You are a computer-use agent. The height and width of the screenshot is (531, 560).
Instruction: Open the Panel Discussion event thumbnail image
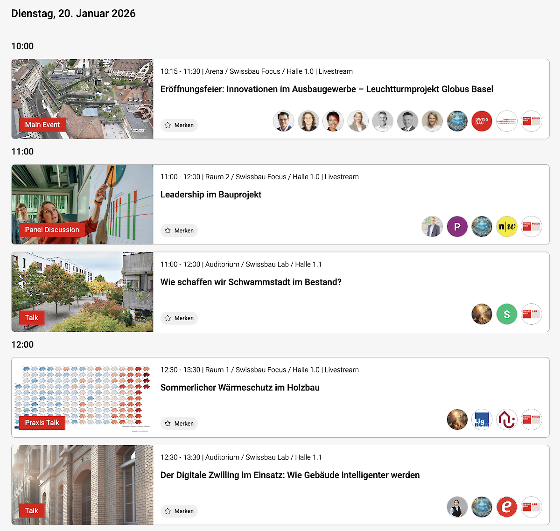(82, 196)
